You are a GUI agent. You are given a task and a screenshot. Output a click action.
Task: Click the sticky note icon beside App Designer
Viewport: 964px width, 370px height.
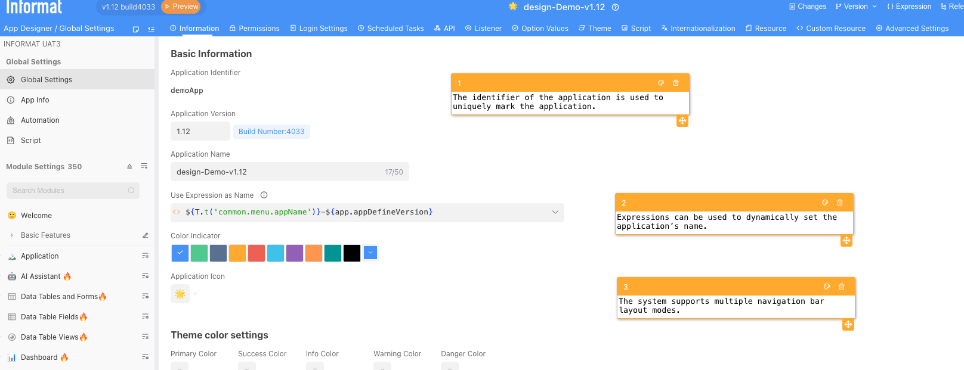(x=136, y=29)
